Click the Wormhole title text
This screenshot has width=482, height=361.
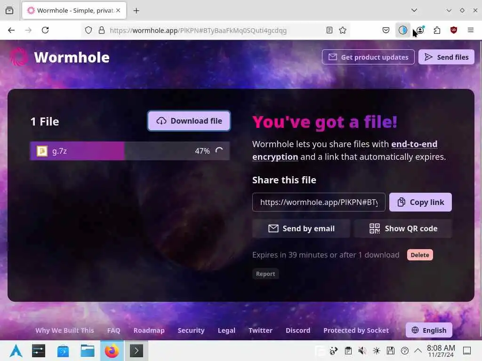72,57
